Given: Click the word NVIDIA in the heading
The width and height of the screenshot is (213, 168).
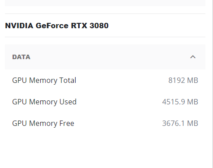Looking at the screenshot, I should point(19,26).
